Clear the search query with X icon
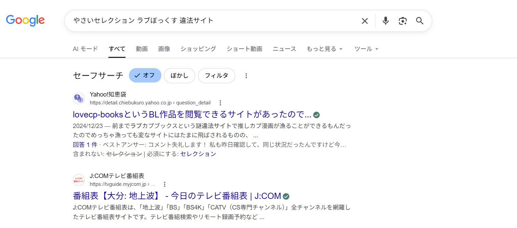The height and width of the screenshot is (228, 517). click(x=365, y=21)
